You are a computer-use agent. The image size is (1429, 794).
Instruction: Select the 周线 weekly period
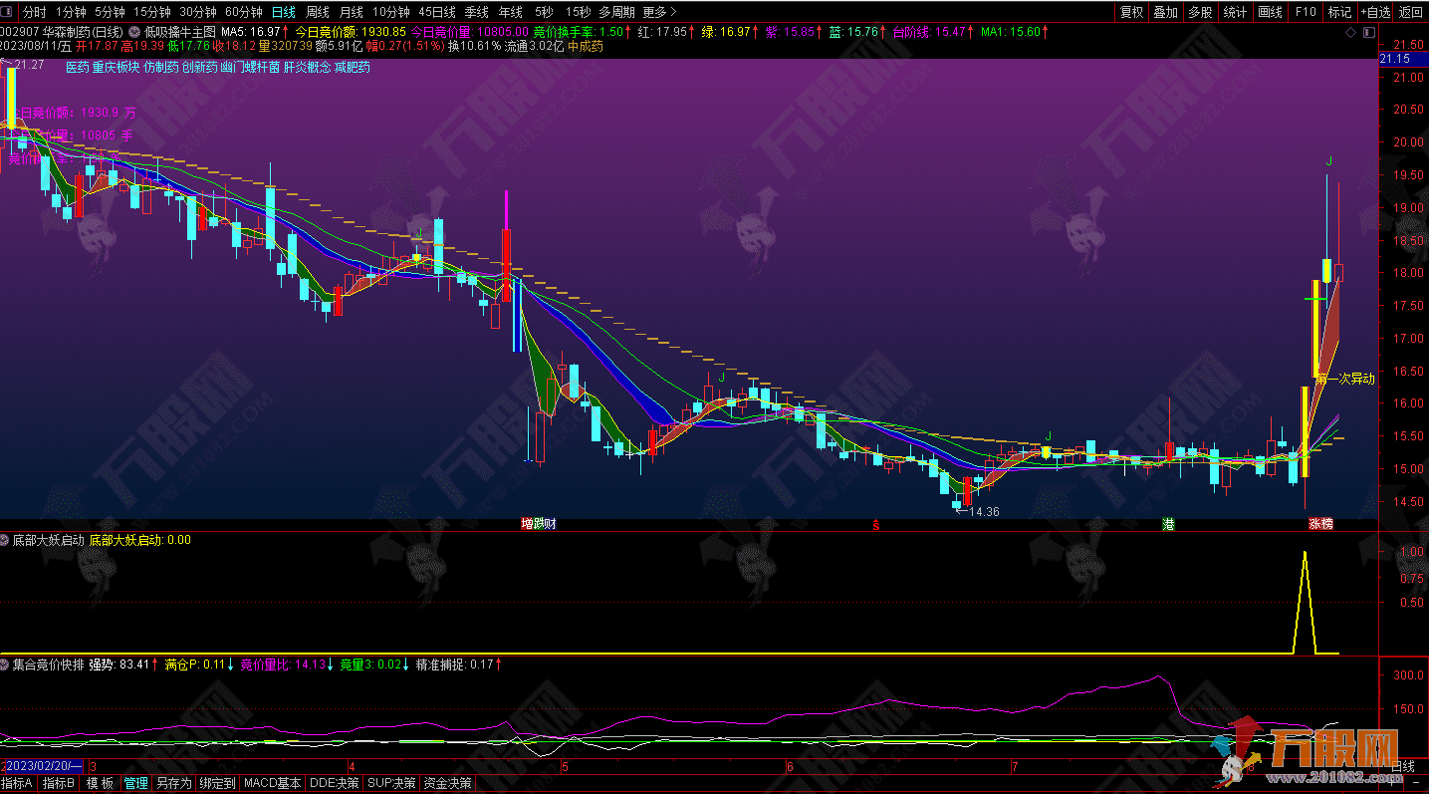(317, 12)
